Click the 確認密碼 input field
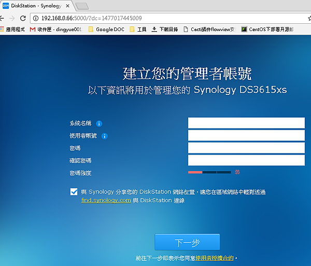 point(246,160)
